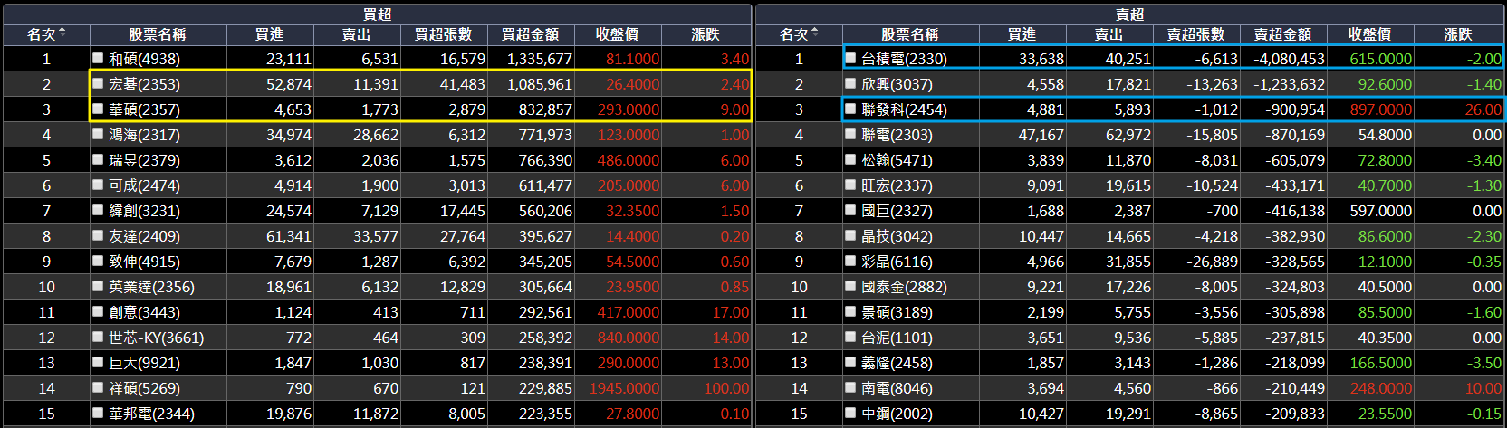Open the stock name 中鋼(2002)
The width and height of the screenshot is (1507, 428).
point(897,414)
